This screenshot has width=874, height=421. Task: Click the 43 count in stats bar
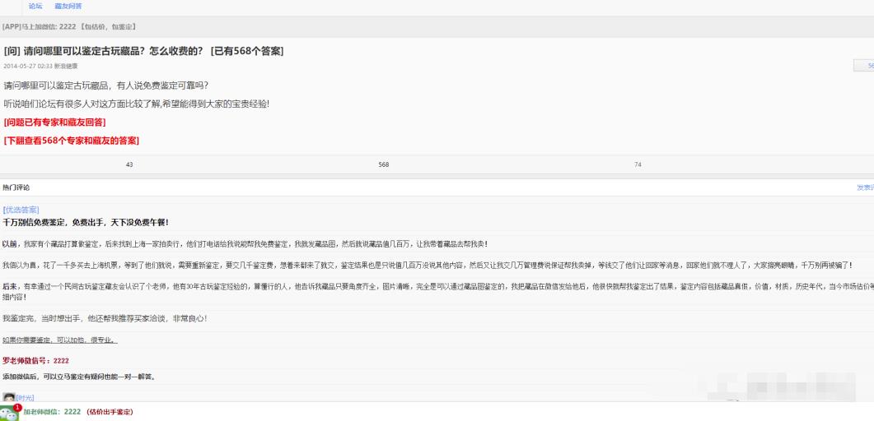coord(129,165)
